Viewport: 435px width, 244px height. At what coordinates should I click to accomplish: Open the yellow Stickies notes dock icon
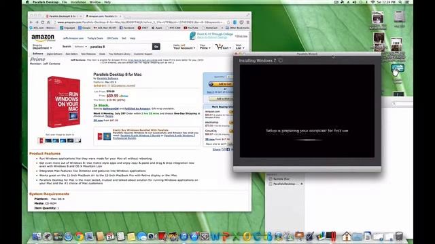[x=131, y=237]
